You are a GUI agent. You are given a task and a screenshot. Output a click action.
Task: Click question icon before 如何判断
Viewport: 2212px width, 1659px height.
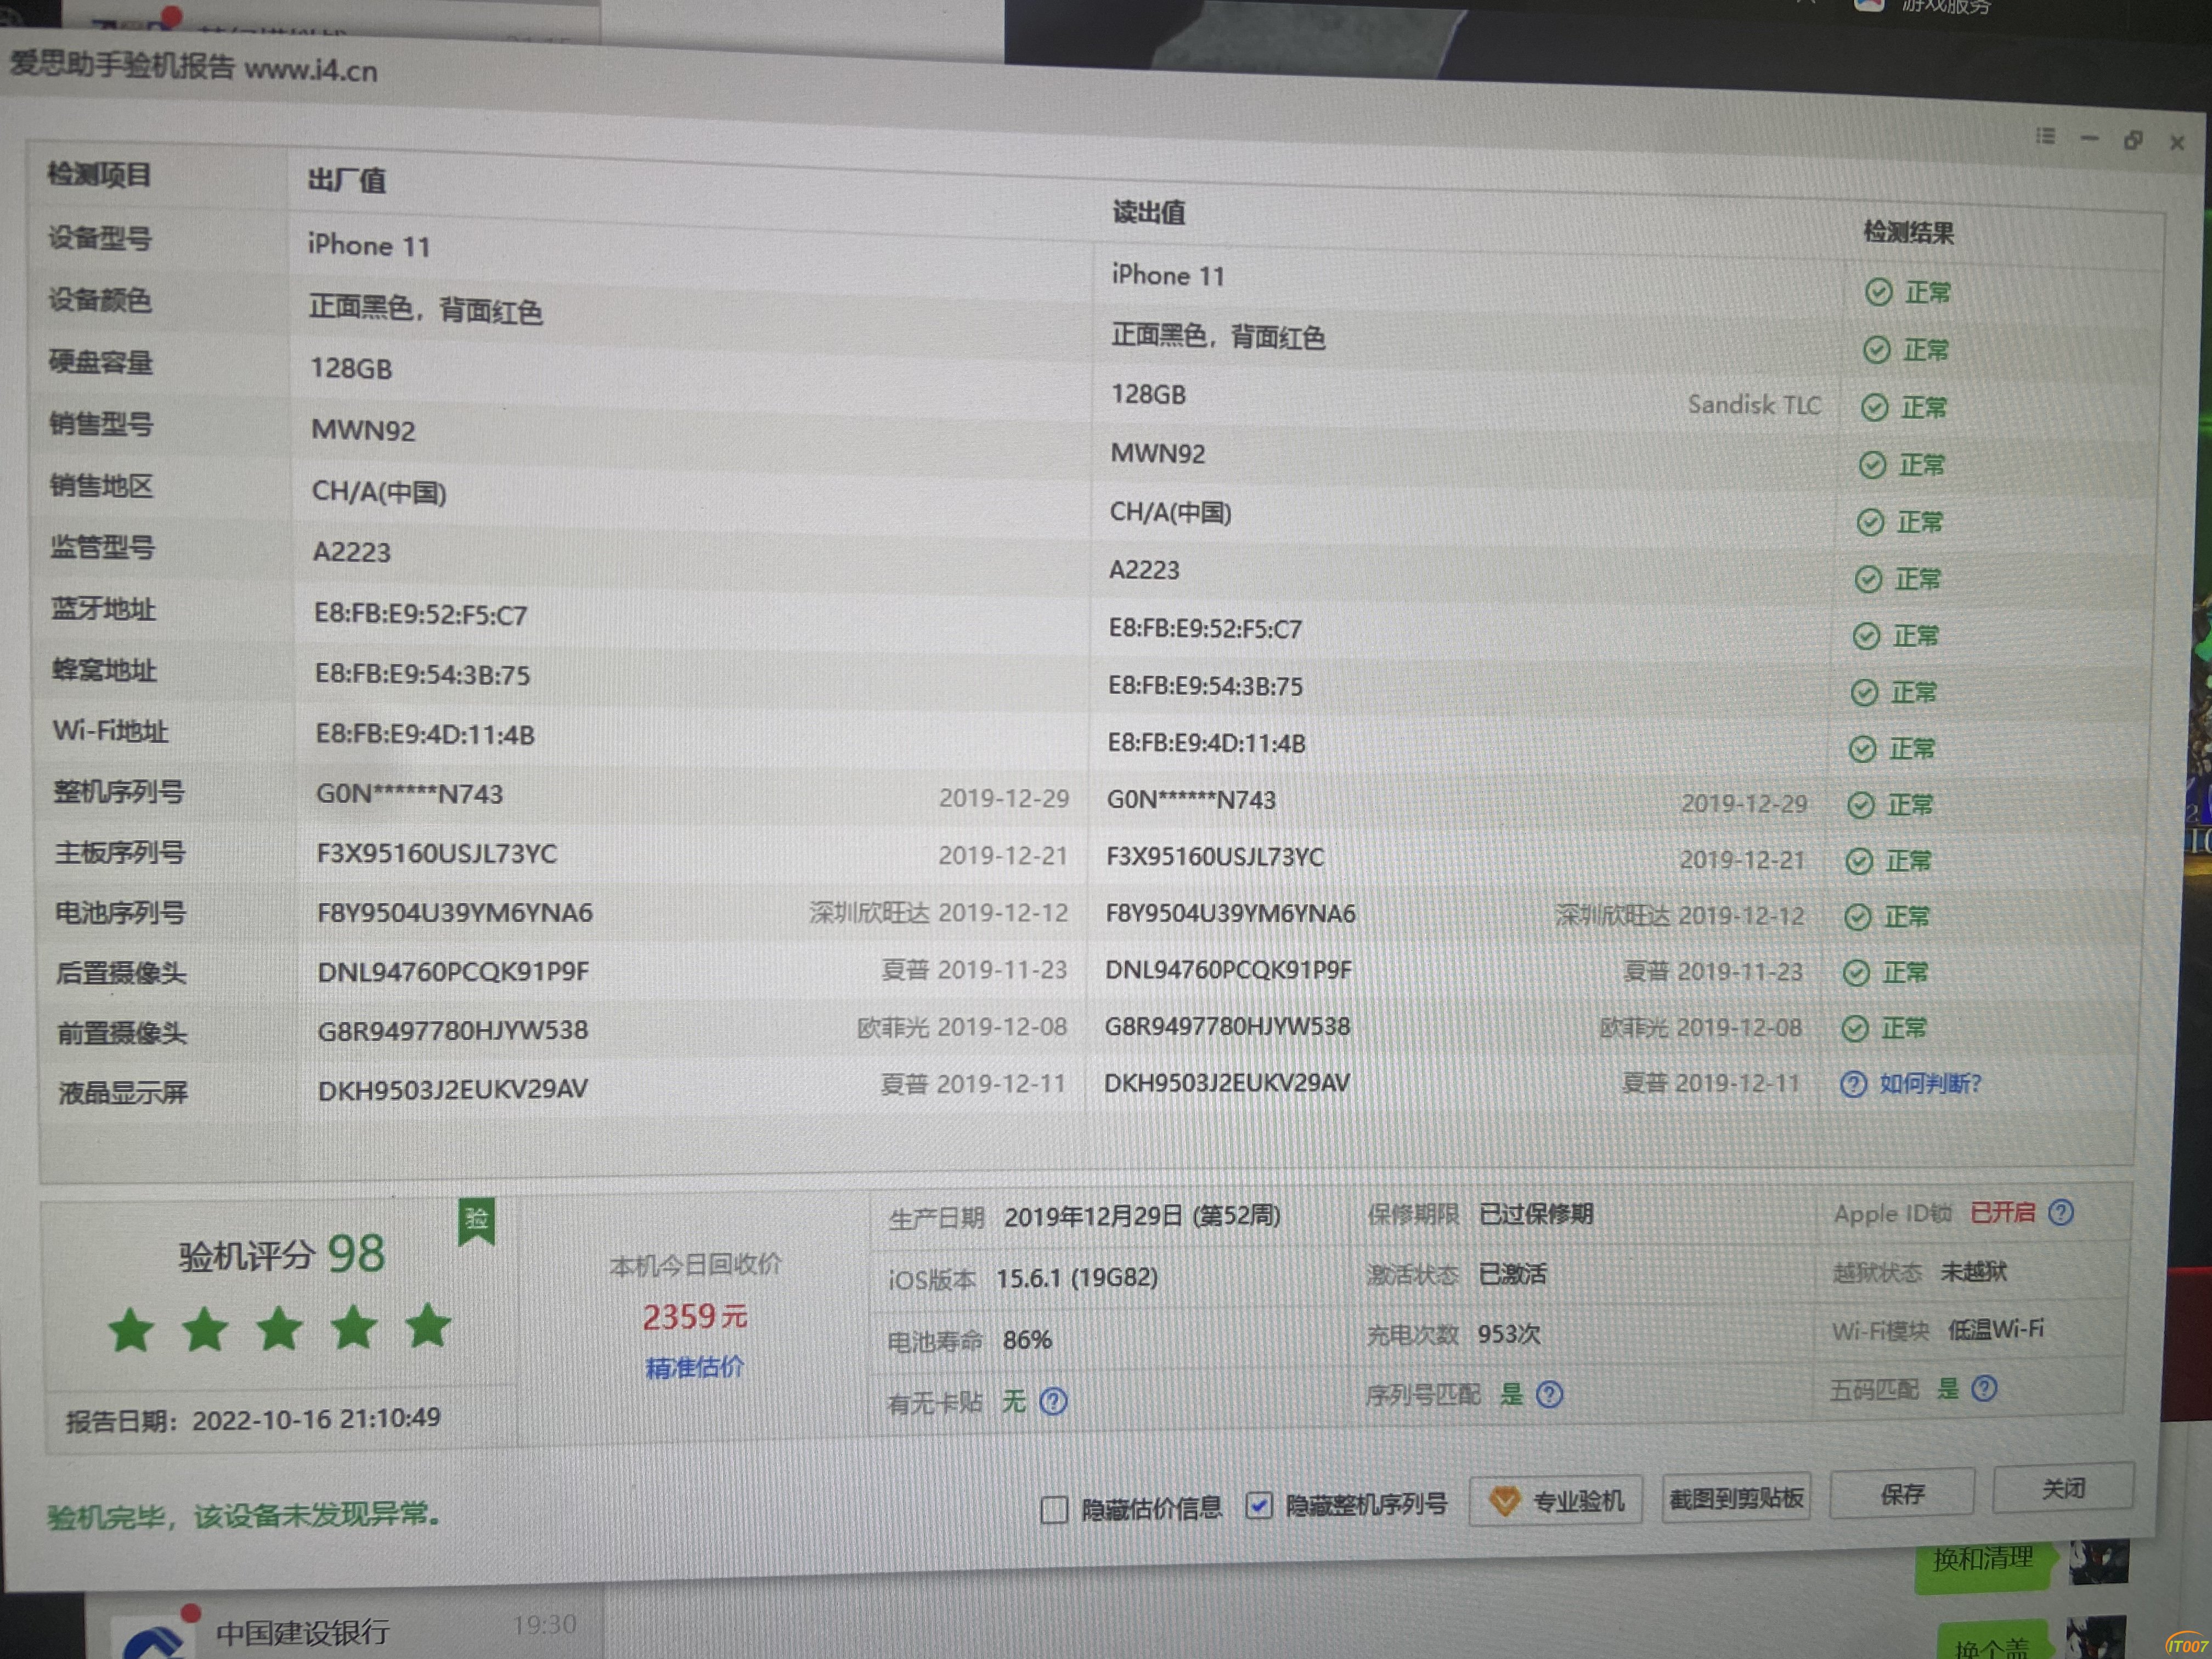point(1853,1084)
